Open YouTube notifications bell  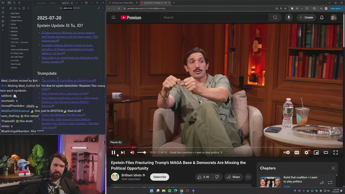[322, 18]
